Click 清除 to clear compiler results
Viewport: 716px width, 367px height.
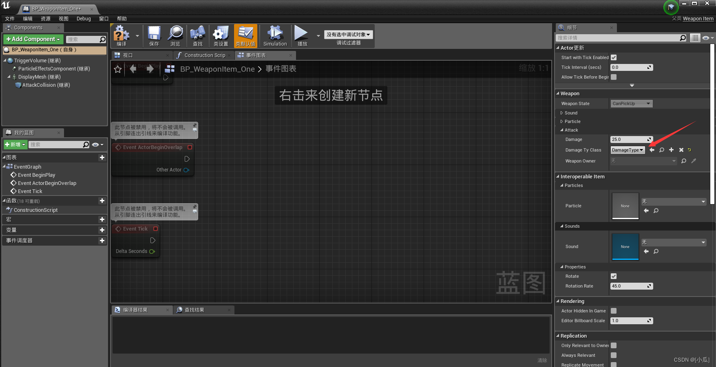coord(542,360)
